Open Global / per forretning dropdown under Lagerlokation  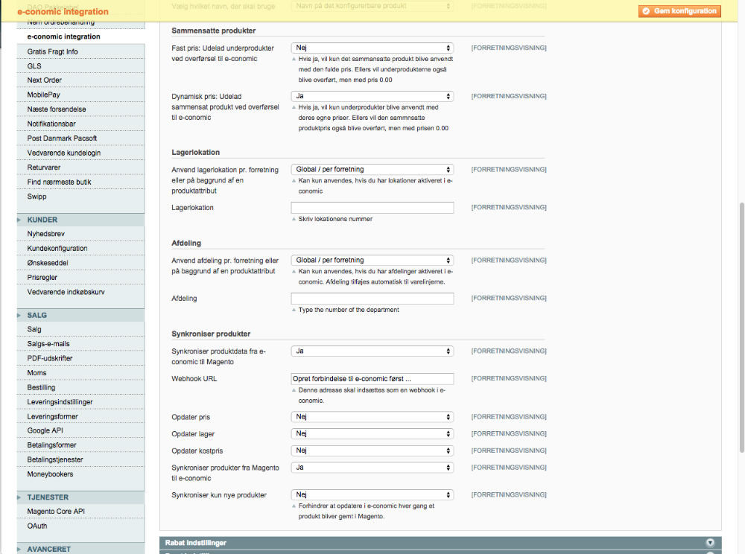[370, 168]
